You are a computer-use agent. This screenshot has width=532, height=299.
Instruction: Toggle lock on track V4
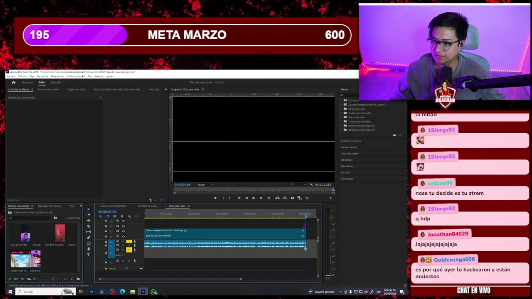coord(106,221)
